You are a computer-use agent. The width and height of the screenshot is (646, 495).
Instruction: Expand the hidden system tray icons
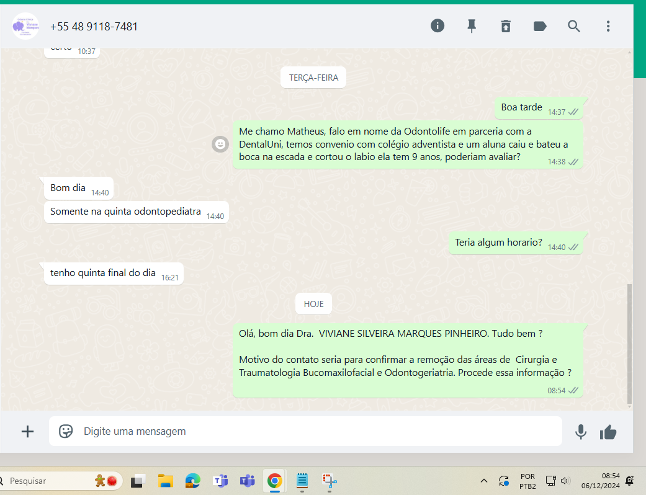click(484, 481)
